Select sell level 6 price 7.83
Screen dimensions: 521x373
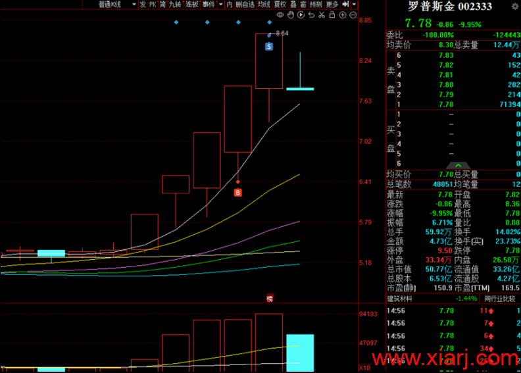pyautogui.click(x=446, y=55)
